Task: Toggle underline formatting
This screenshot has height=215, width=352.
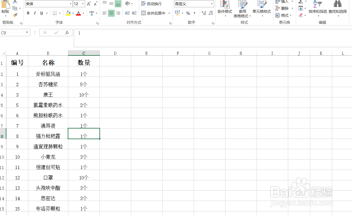Action: tap(41, 13)
